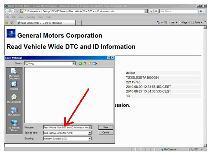Open the View menu
The height and width of the screenshot is (155, 210).
[x=21, y=17]
